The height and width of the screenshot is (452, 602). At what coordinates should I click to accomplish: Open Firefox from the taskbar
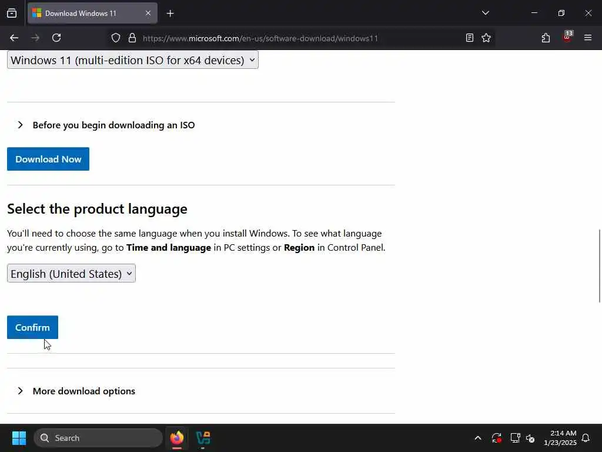[x=176, y=438]
